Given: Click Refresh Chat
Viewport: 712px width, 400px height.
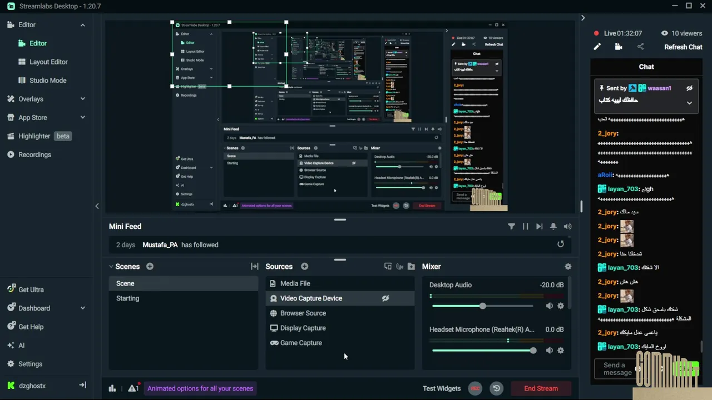Looking at the screenshot, I should point(683,47).
